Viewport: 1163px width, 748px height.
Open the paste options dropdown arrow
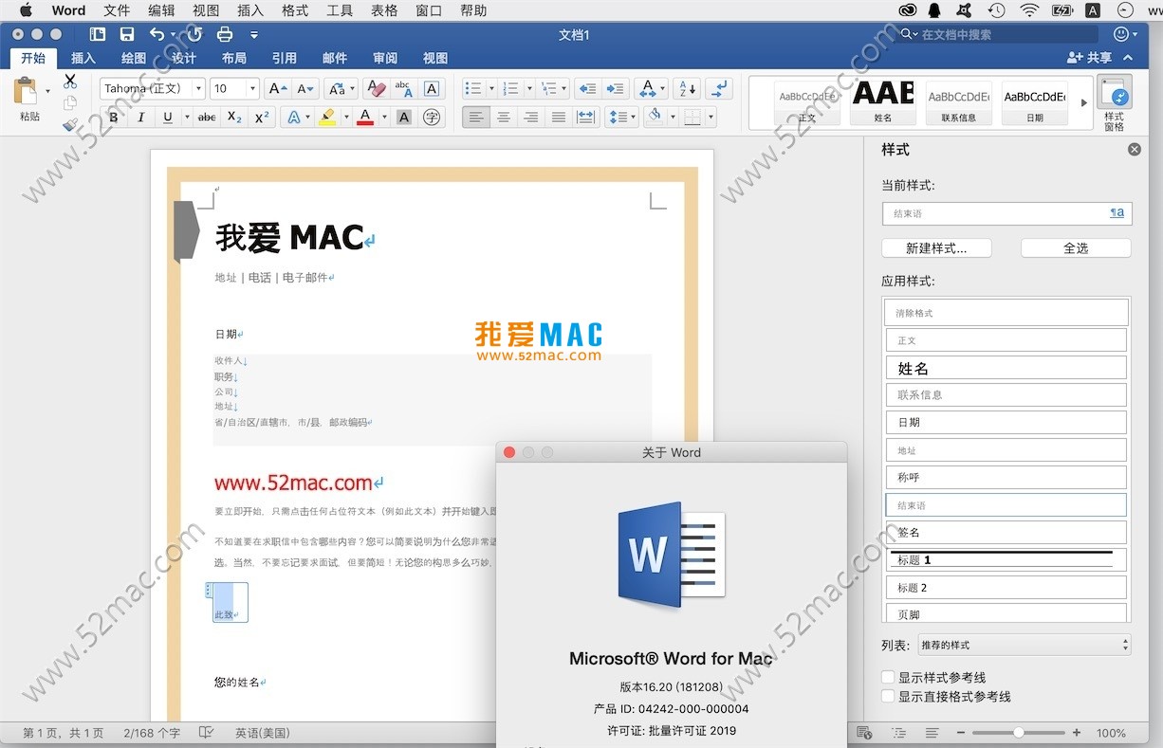[x=47, y=92]
